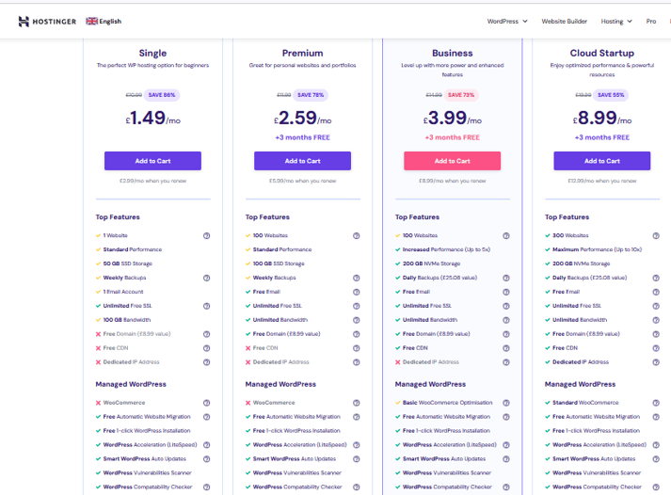671x495 pixels.
Task: Open help icon for 1 Website in Single
Action: point(207,235)
